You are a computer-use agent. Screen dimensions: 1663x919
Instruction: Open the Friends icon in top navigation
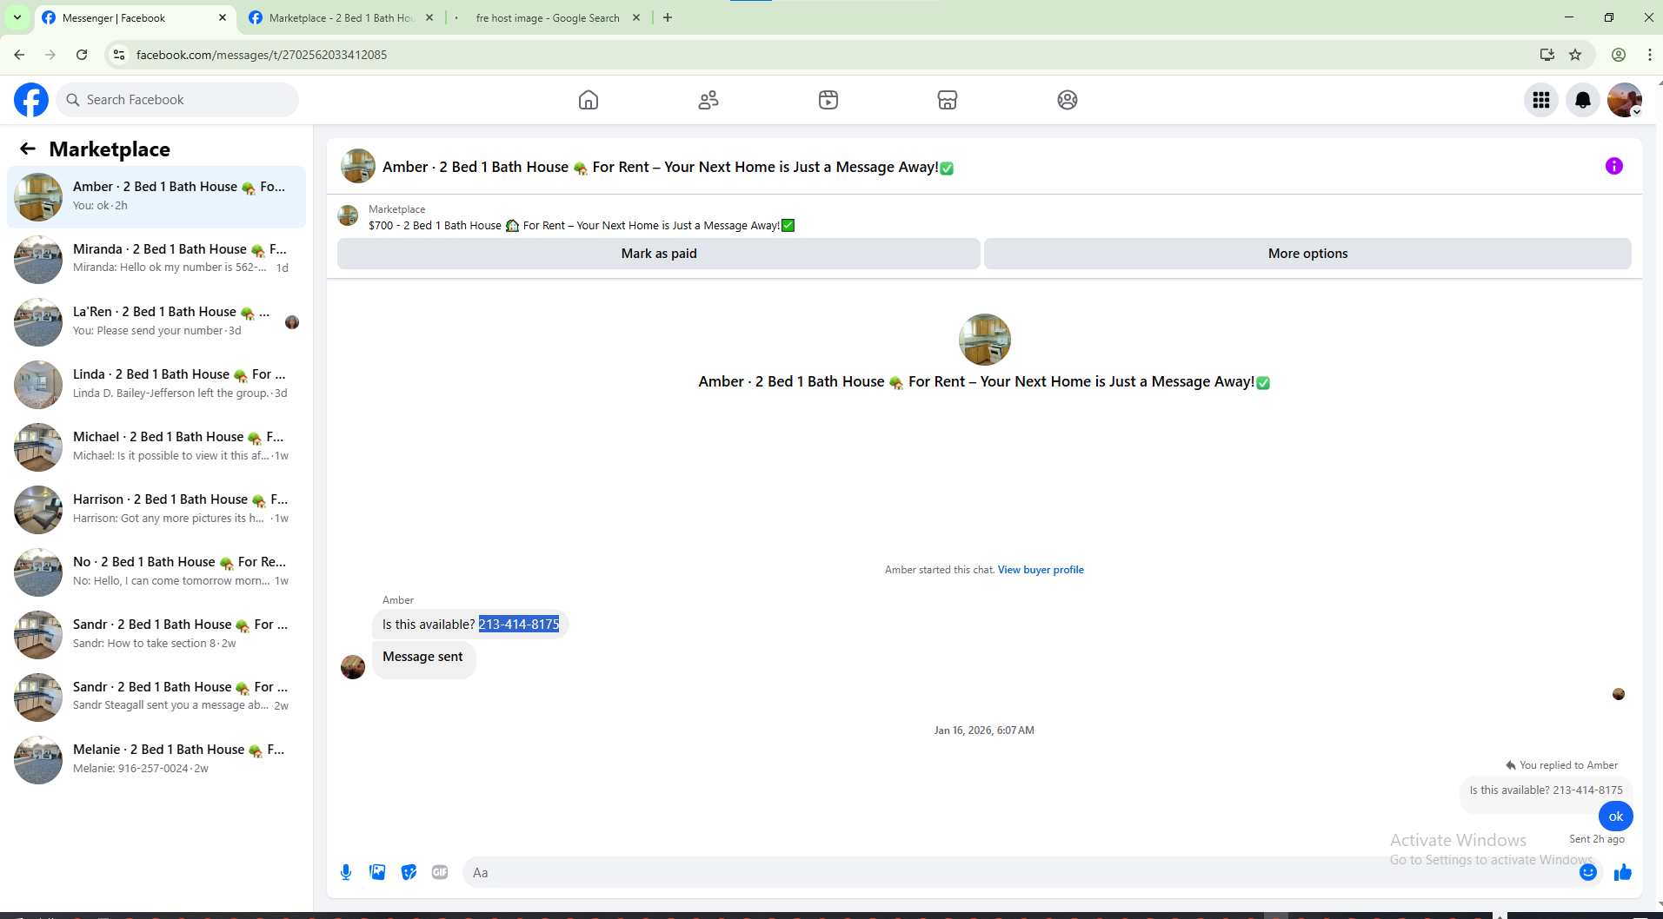pyautogui.click(x=708, y=100)
